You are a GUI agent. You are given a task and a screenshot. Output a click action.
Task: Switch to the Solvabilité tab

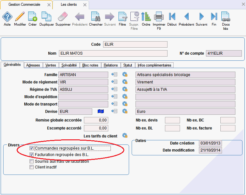point(69,65)
